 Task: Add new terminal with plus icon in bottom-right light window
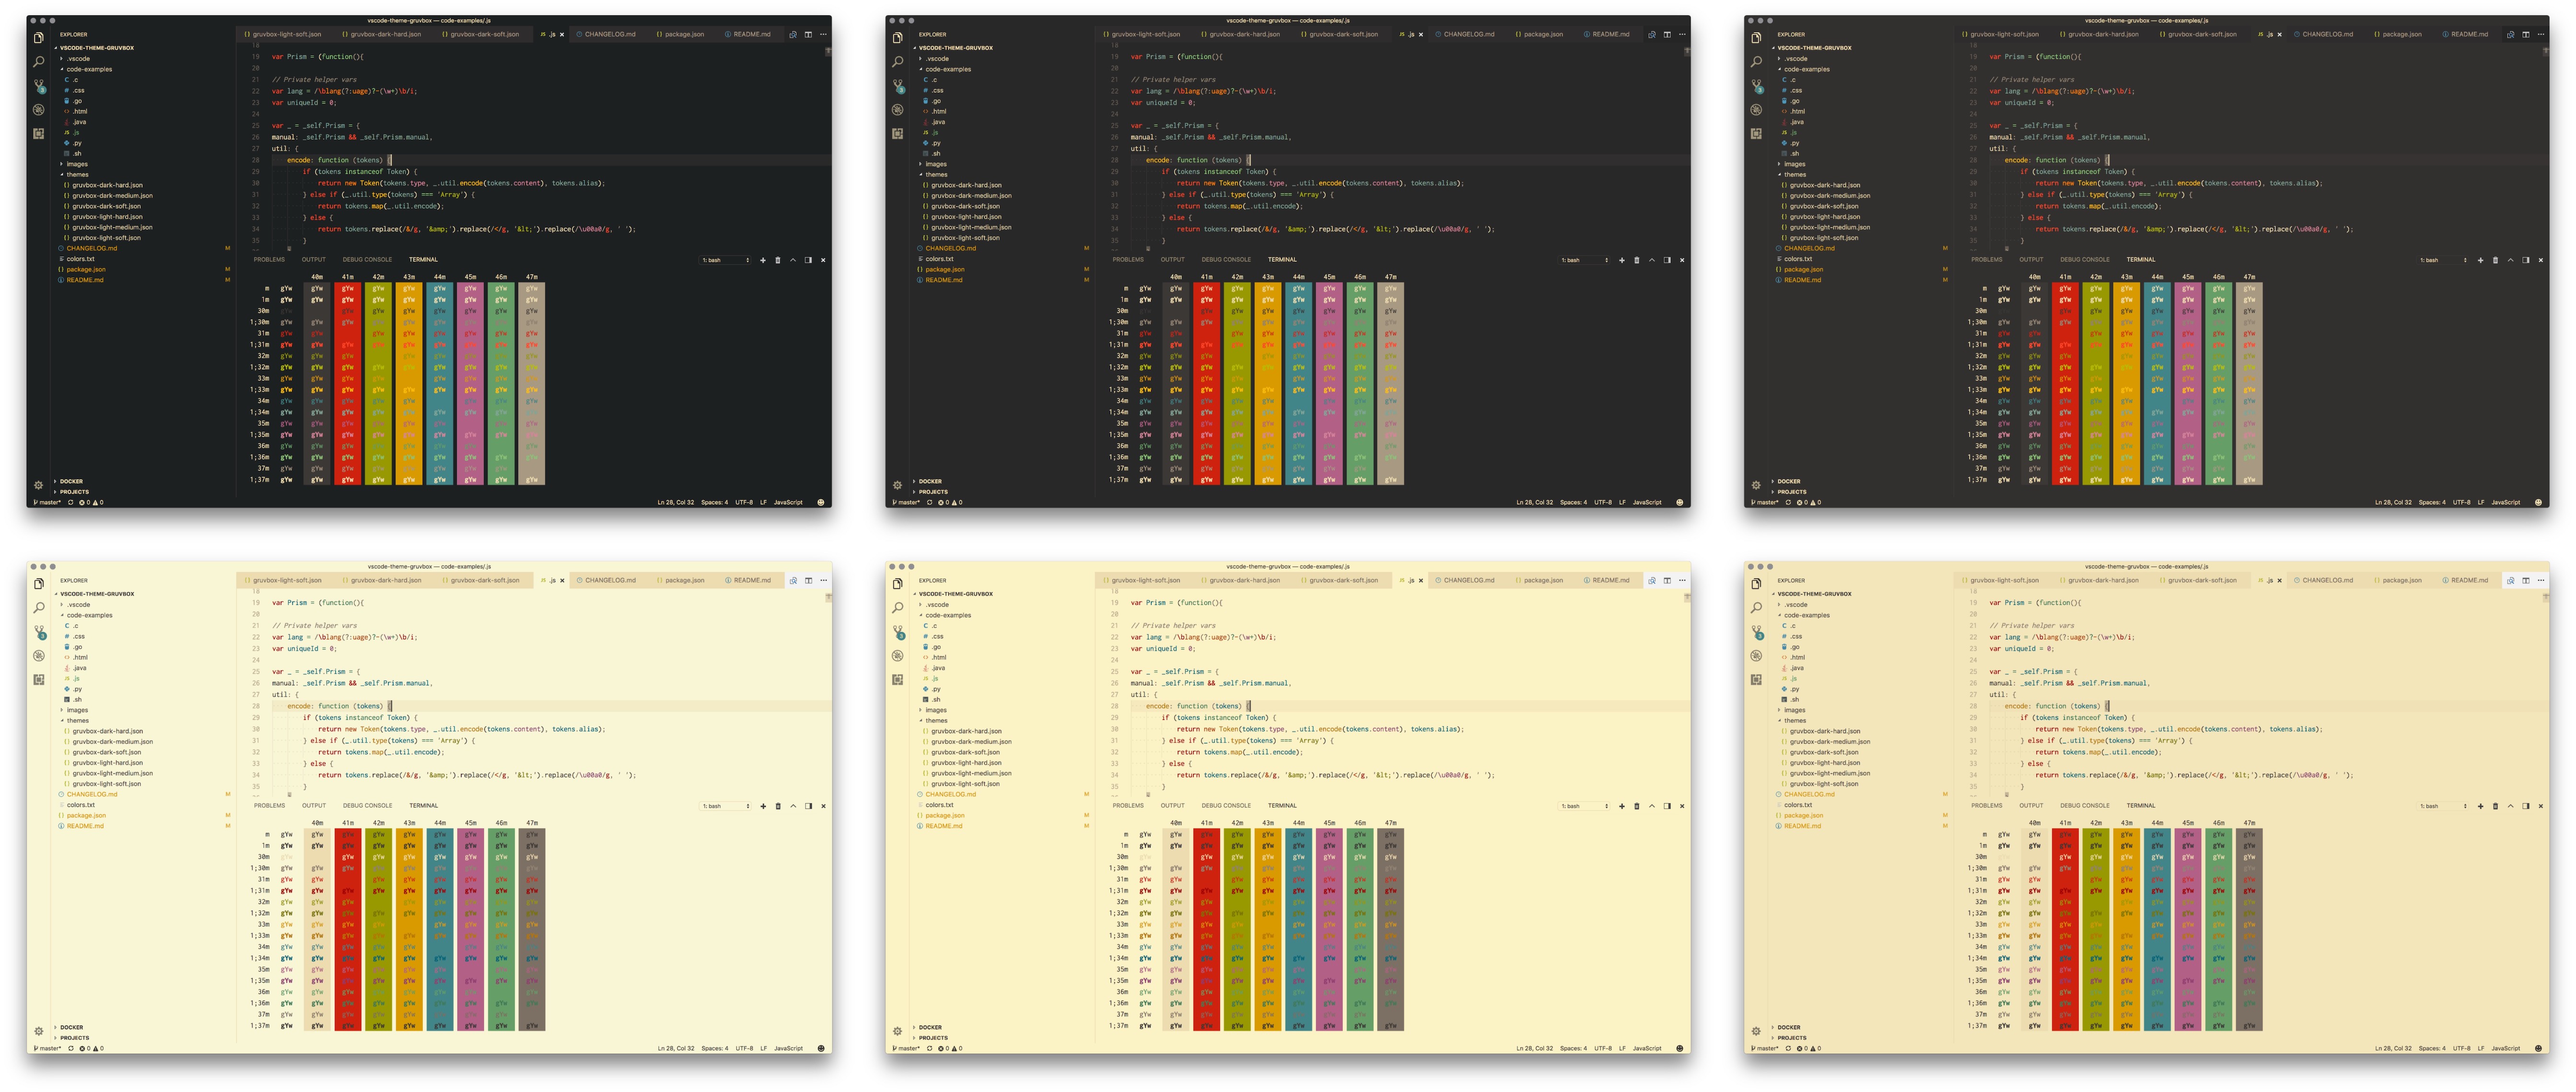2480,806
